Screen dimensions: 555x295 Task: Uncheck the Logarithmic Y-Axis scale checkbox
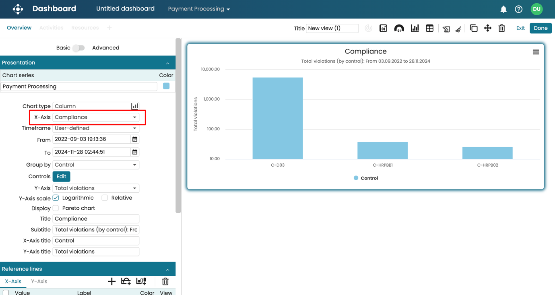point(56,198)
